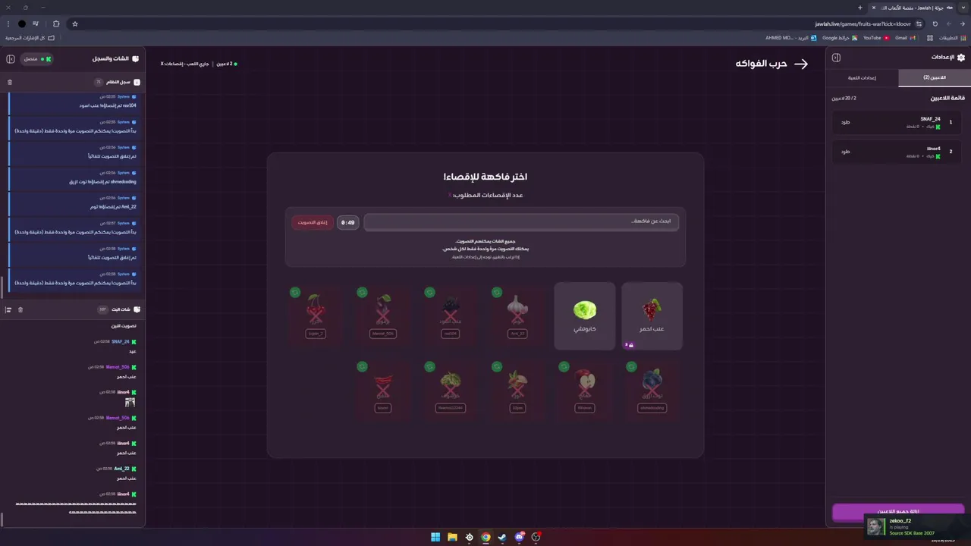This screenshot has height=546, width=971.
Task: Select the عنب احمر red grapes card
Action: [x=652, y=316]
